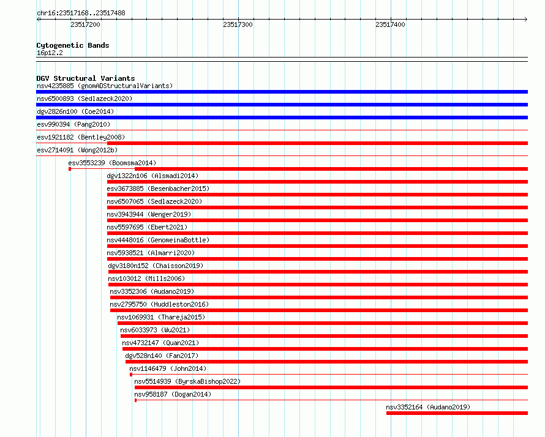Image resolution: width=545 pixels, height=437 pixels.
Task: Click nsv4448016 (GenomeinaBottle) label
Action: tap(158, 240)
